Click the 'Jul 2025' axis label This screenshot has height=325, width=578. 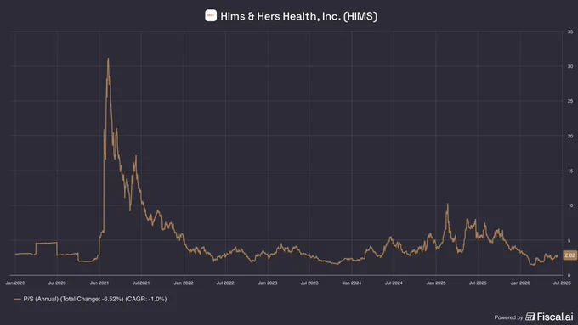click(x=478, y=283)
